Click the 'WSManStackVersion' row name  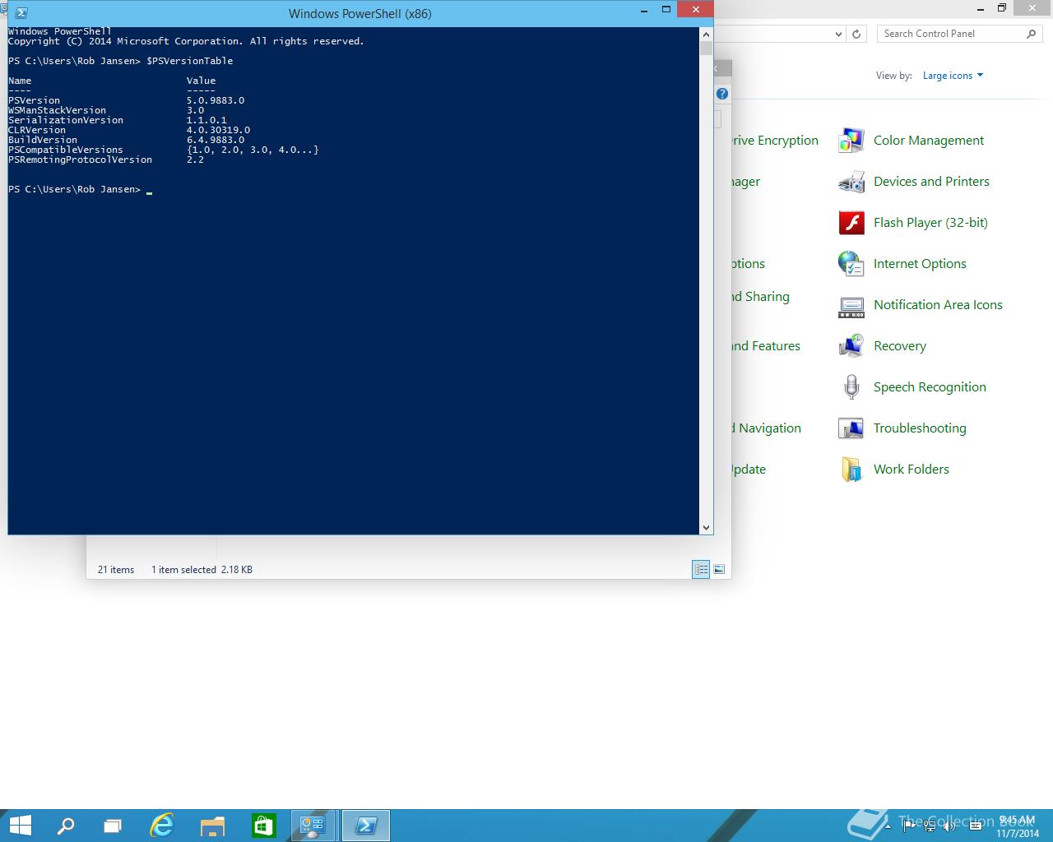tap(57, 110)
